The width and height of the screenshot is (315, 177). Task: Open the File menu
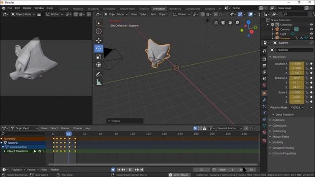(10, 8)
